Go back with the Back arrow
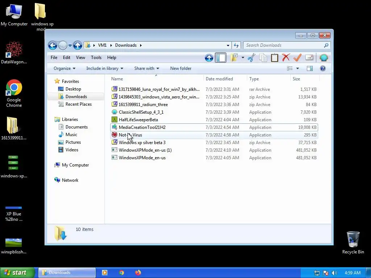 [x=53, y=45]
